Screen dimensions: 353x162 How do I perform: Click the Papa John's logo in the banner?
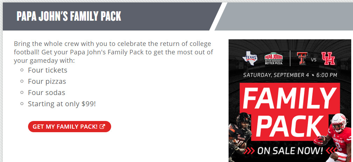coord(273,59)
